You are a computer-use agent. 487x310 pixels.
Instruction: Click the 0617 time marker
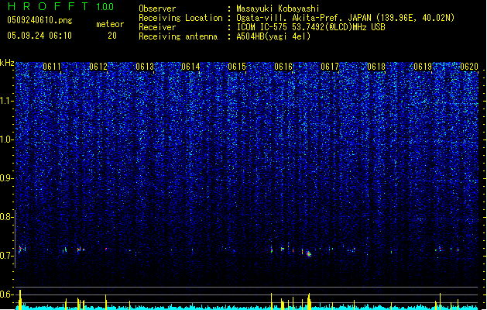[x=330, y=67]
